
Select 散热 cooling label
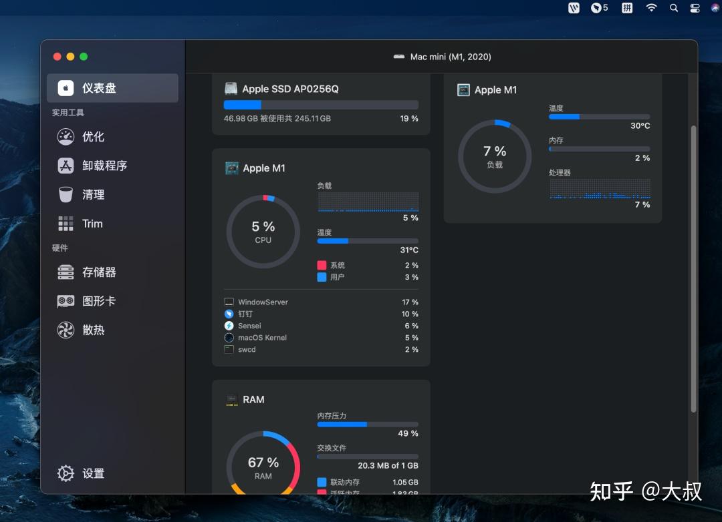coord(94,330)
